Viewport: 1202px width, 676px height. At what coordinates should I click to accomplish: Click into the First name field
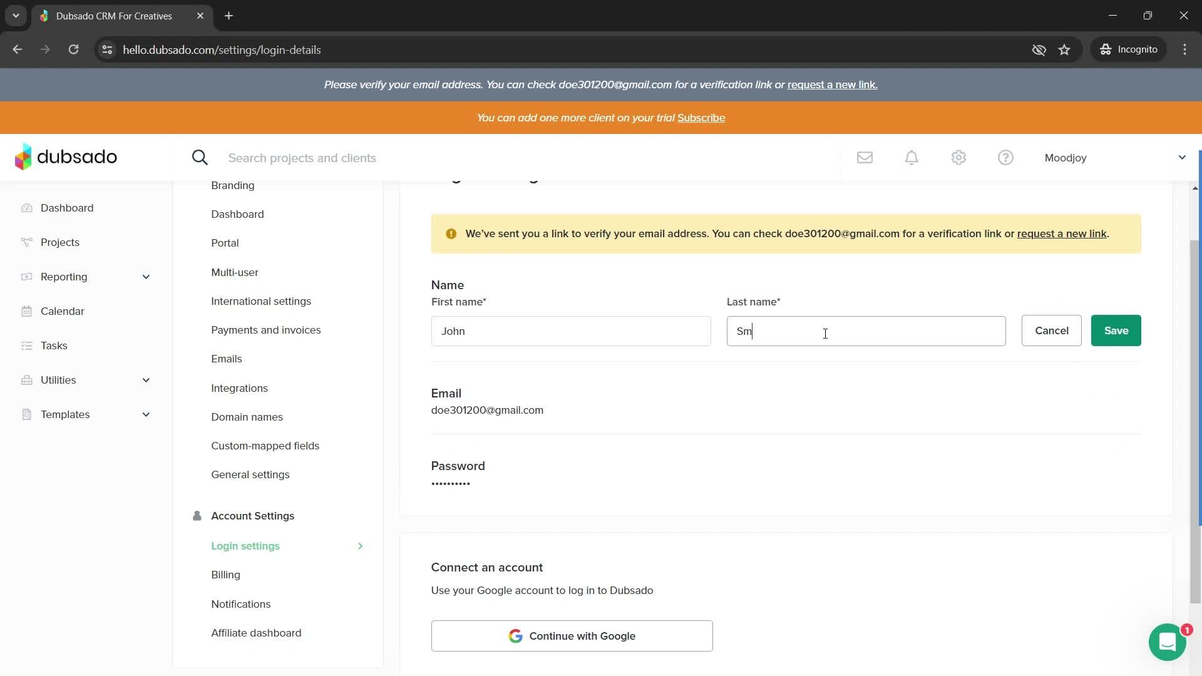click(x=570, y=331)
